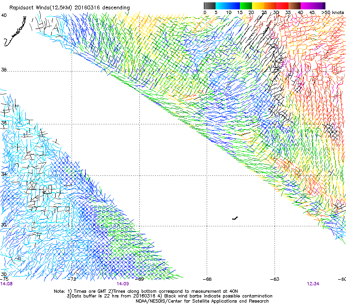Click the '>50 knots' legend label
The width and height of the screenshot is (346, 304).
333,12
